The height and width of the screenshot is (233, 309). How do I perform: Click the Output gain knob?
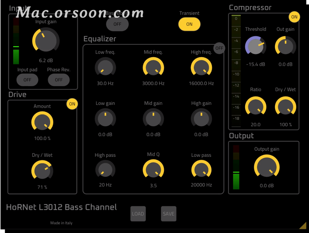coord(267,166)
